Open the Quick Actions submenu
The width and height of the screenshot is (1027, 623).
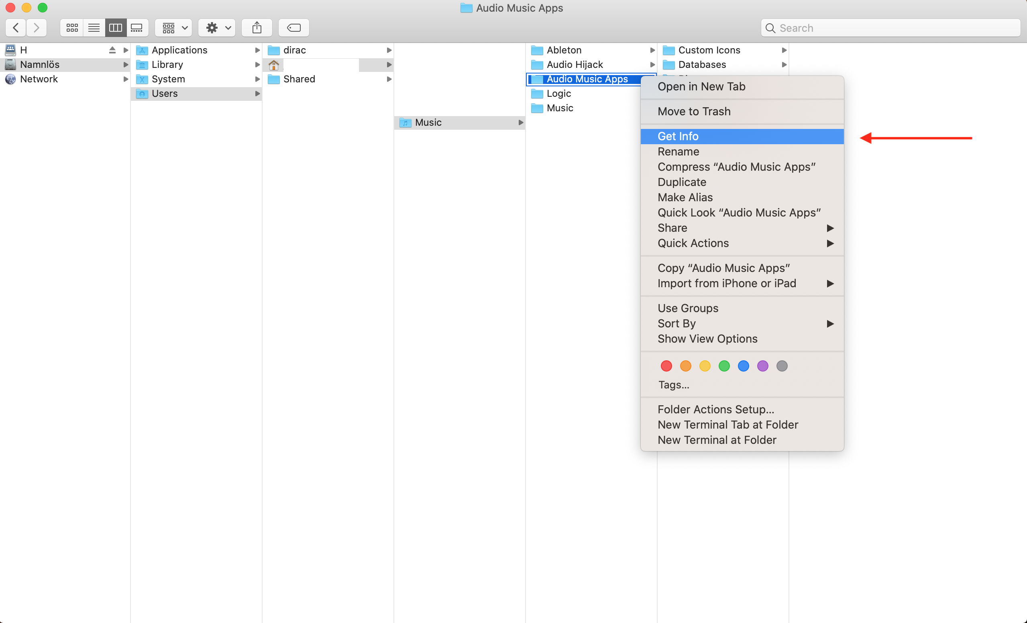pos(742,243)
